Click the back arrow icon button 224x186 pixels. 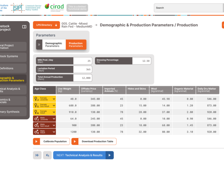coord(47,155)
